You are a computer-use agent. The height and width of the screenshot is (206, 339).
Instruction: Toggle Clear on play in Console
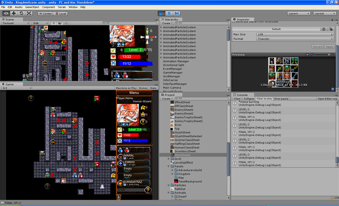pos(264,99)
